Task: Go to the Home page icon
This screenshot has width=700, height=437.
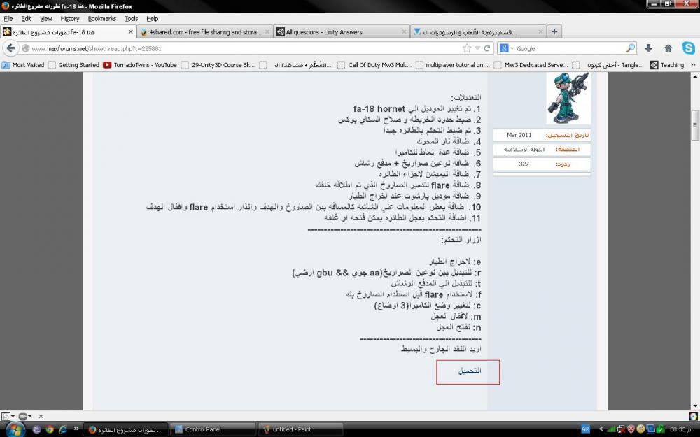Action: coord(668,48)
